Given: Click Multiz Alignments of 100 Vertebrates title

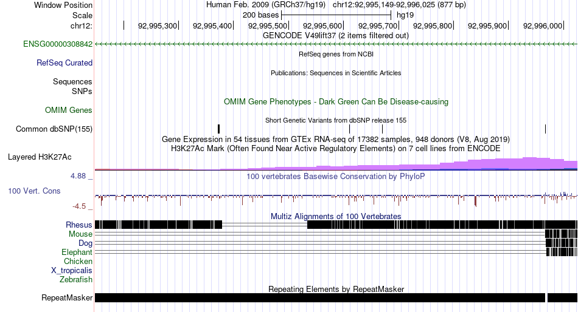Looking at the screenshot, I should [336, 216].
